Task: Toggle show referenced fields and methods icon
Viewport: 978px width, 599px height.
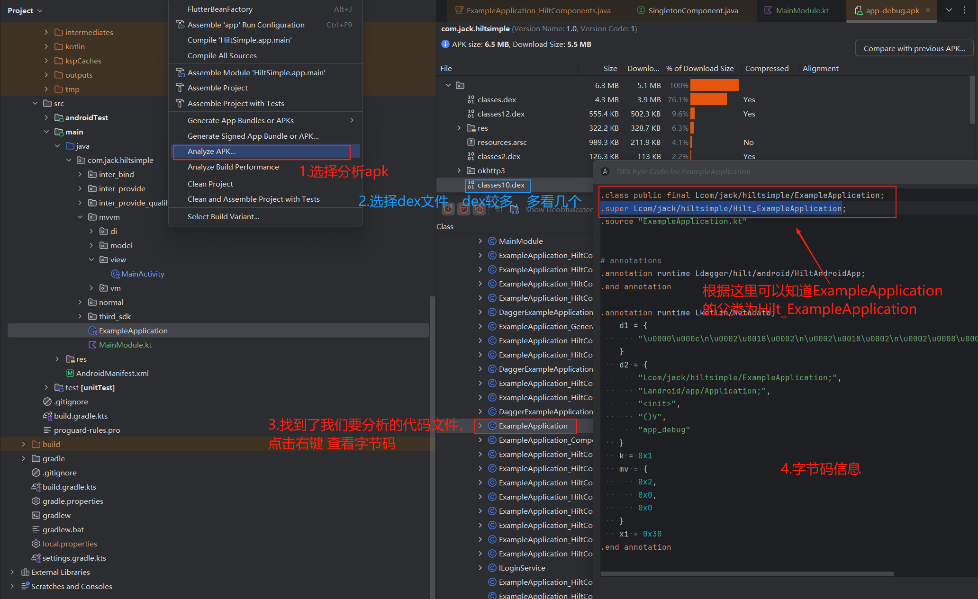Action: 480,209
